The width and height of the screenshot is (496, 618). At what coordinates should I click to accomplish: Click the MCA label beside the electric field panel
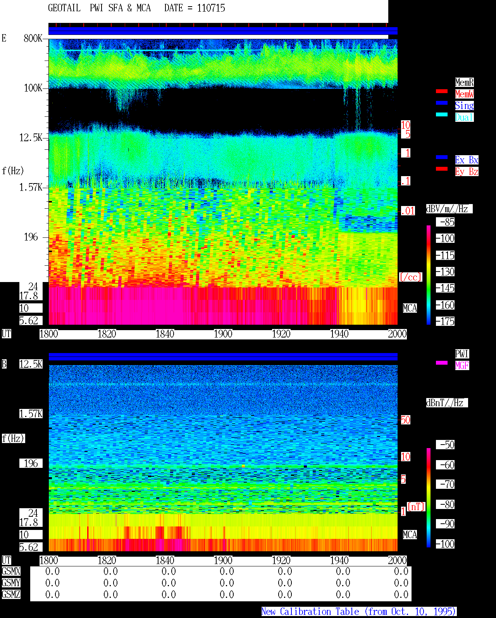[x=410, y=308]
